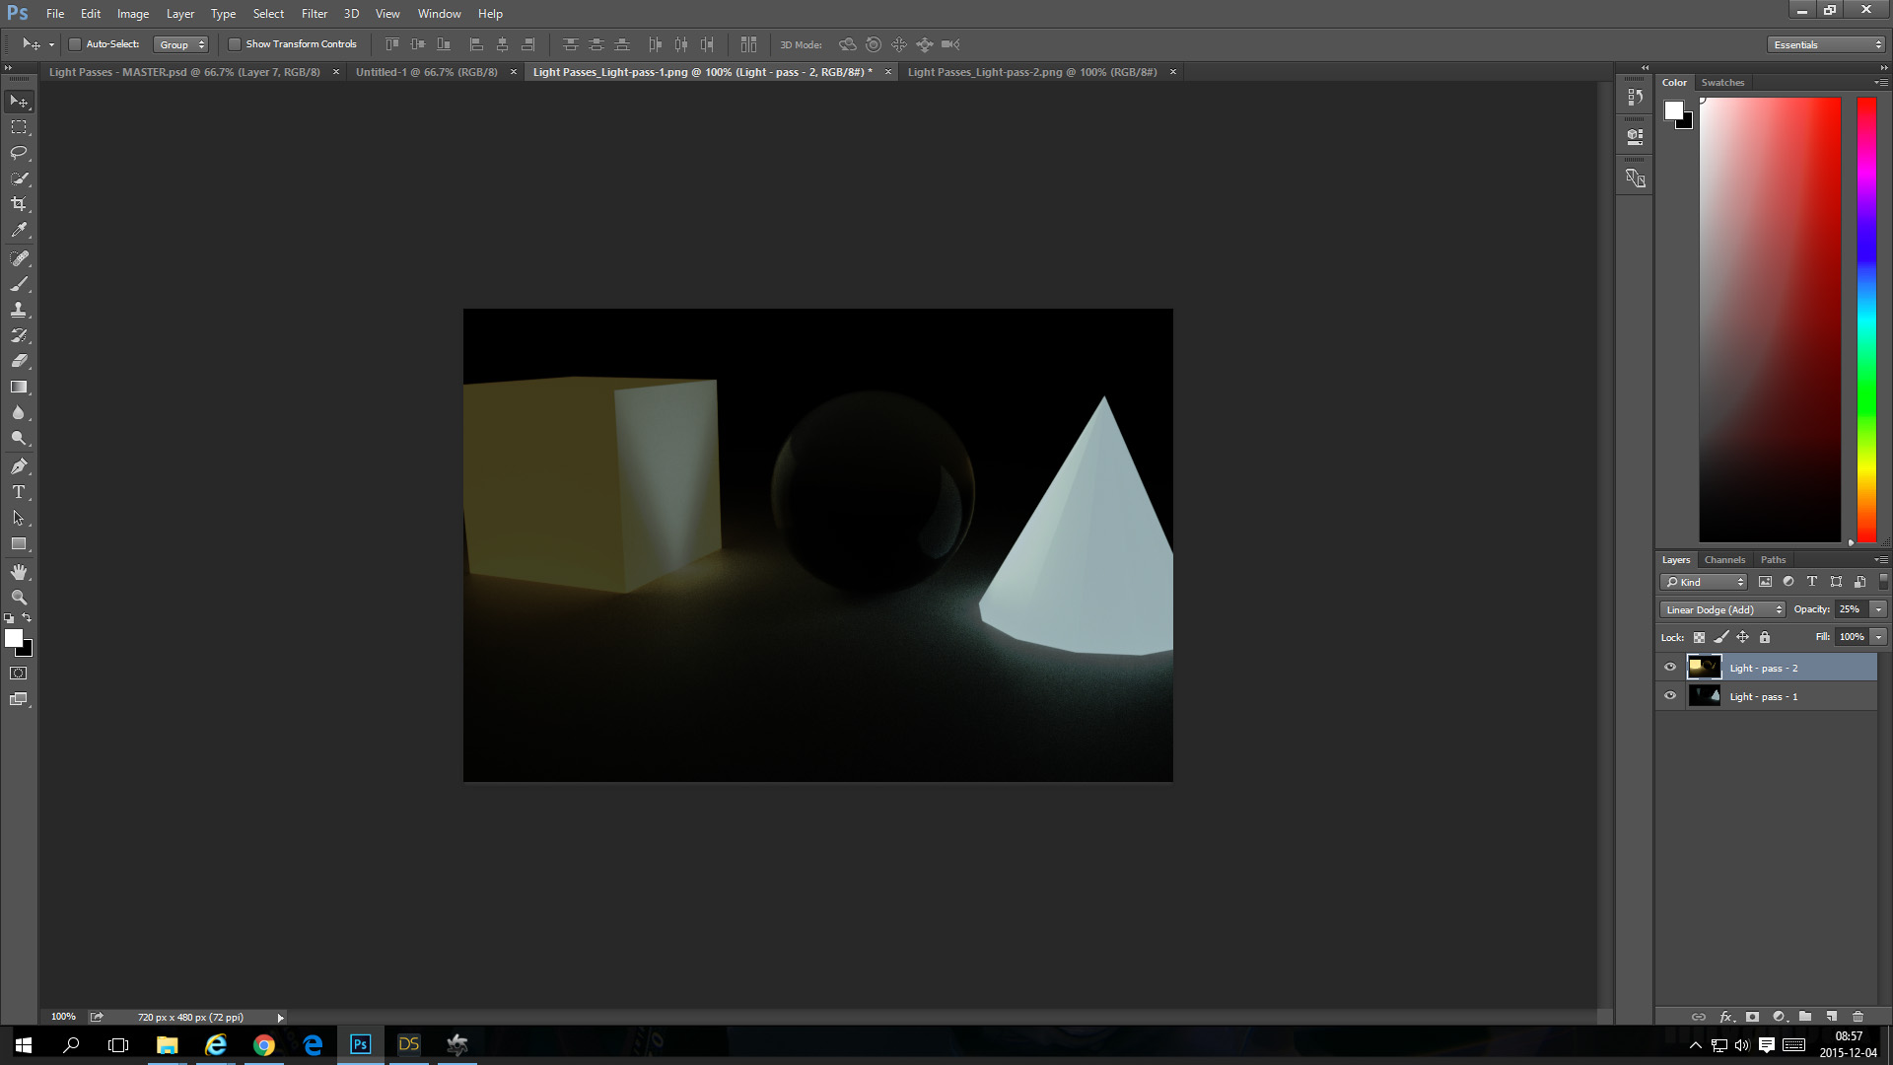1893x1065 pixels.
Task: Select the Hand tool
Action: 19,572
